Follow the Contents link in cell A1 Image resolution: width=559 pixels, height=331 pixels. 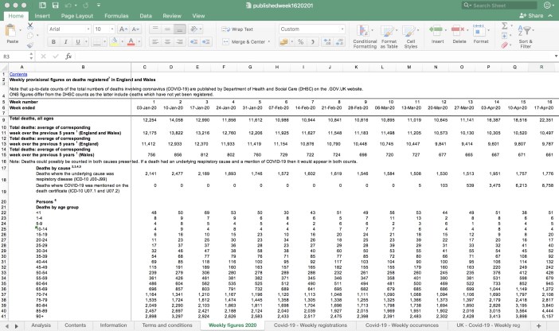[x=18, y=74]
